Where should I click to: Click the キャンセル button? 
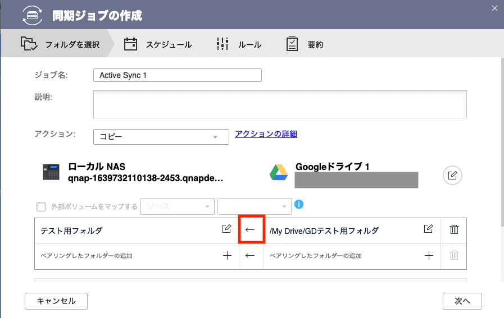click(56, 301)
